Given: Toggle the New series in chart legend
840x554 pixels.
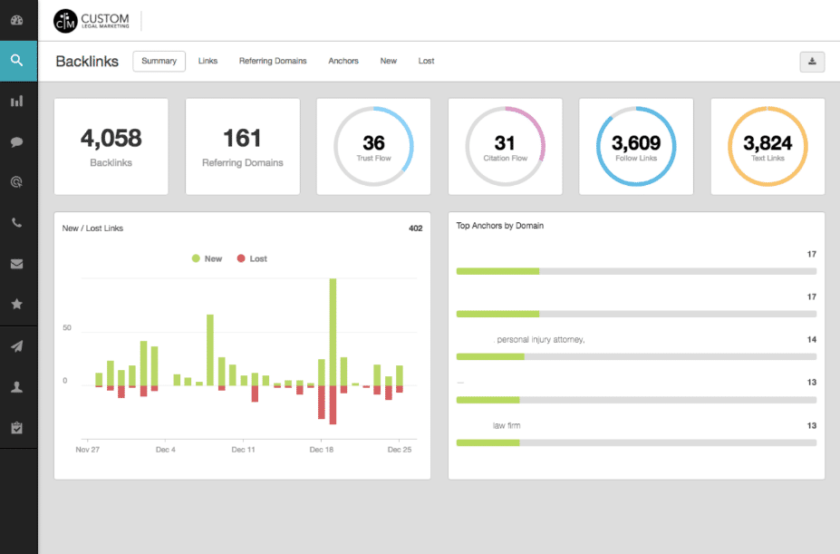Looking at the screenshot, I should (x=207, y=258).
